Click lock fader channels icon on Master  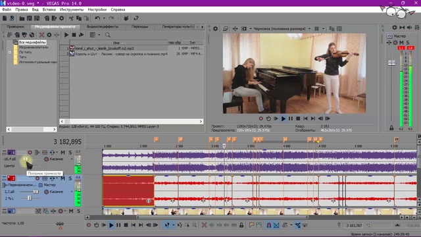point(391,128)
